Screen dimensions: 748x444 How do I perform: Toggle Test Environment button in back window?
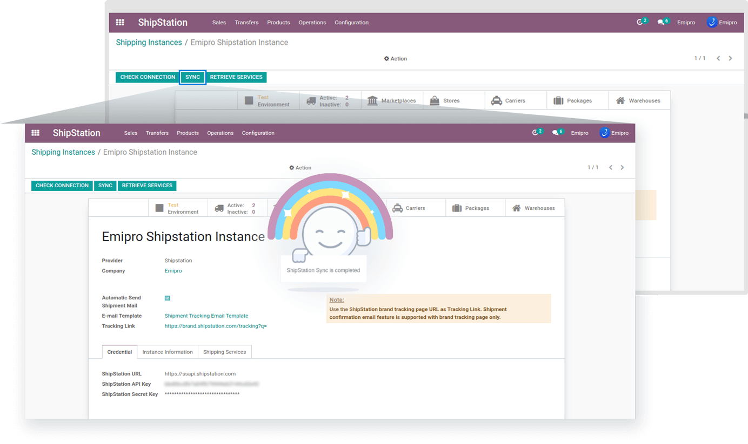[268, 101]
